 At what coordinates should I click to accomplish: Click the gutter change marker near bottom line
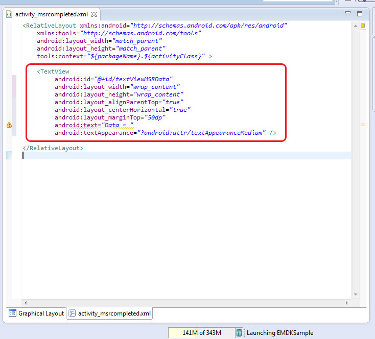coord(9,155)
